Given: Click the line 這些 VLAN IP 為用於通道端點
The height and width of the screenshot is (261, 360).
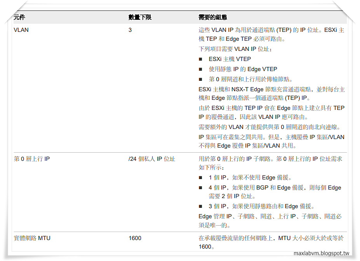Looking at the screenshot, I should pos(271,34).
